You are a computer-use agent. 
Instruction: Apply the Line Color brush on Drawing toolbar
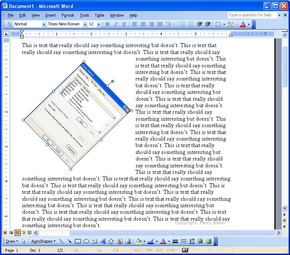(x=151, y=241)
